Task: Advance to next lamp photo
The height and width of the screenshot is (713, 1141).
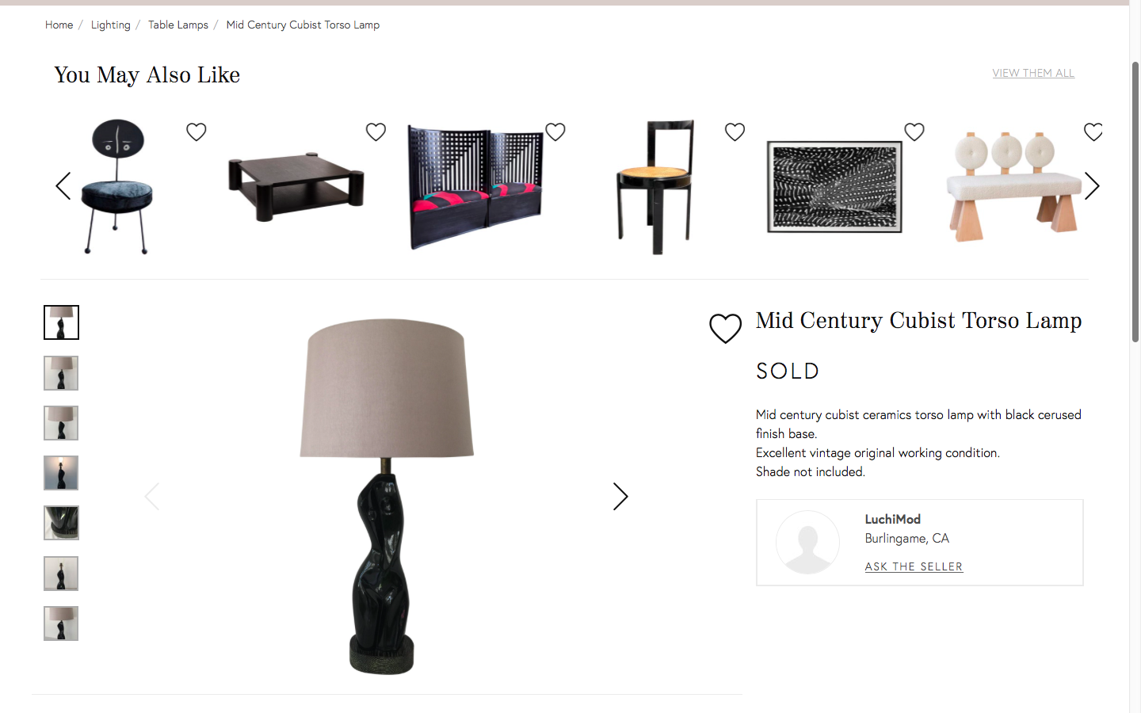Action: point(620,497)
